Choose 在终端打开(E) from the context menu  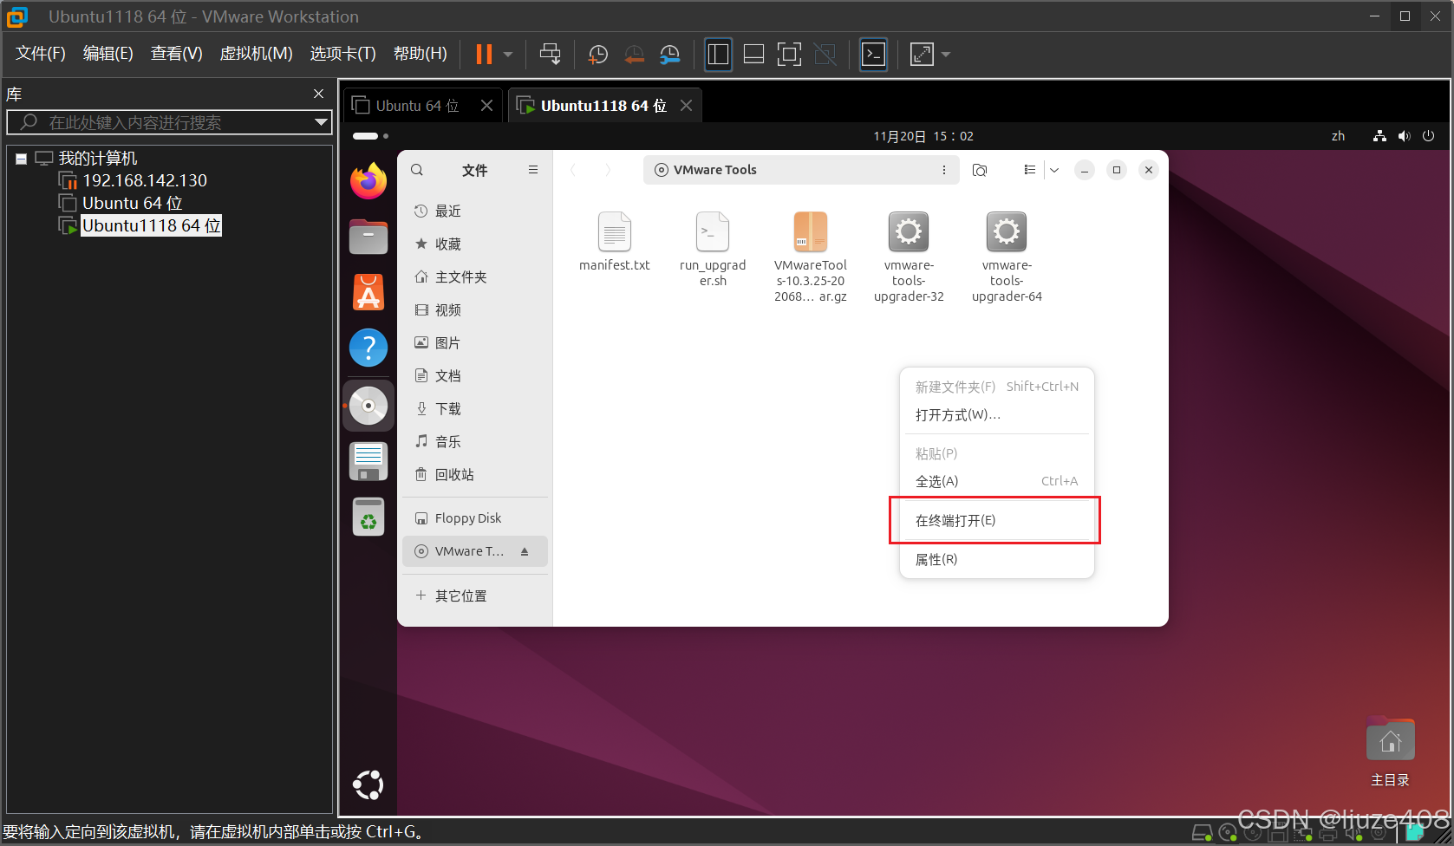click(x=995, y=520)
